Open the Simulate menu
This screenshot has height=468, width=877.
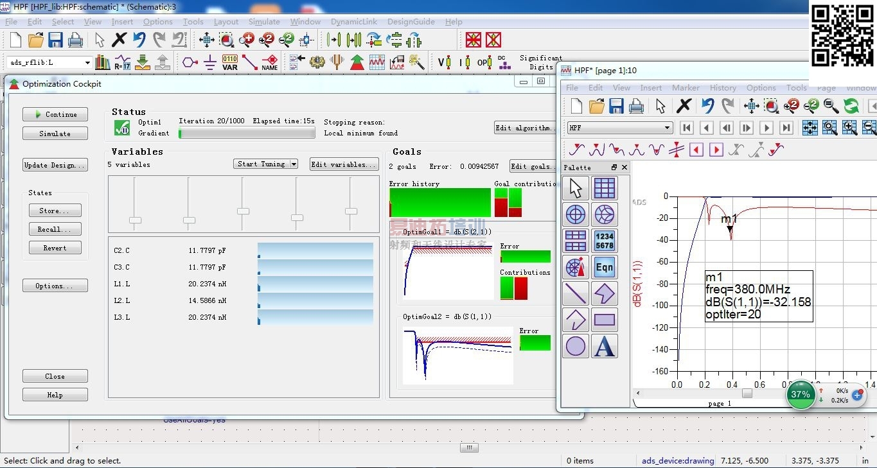tap(264, 21)
